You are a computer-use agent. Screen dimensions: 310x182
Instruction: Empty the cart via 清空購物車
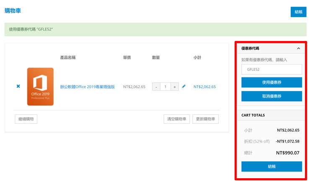point(176,119)
